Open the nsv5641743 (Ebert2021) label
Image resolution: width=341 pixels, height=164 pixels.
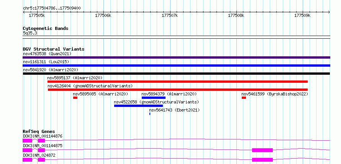pyautogui.click(x=174, y=110)
